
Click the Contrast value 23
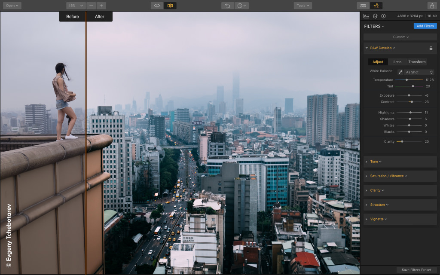coord(427,102)
